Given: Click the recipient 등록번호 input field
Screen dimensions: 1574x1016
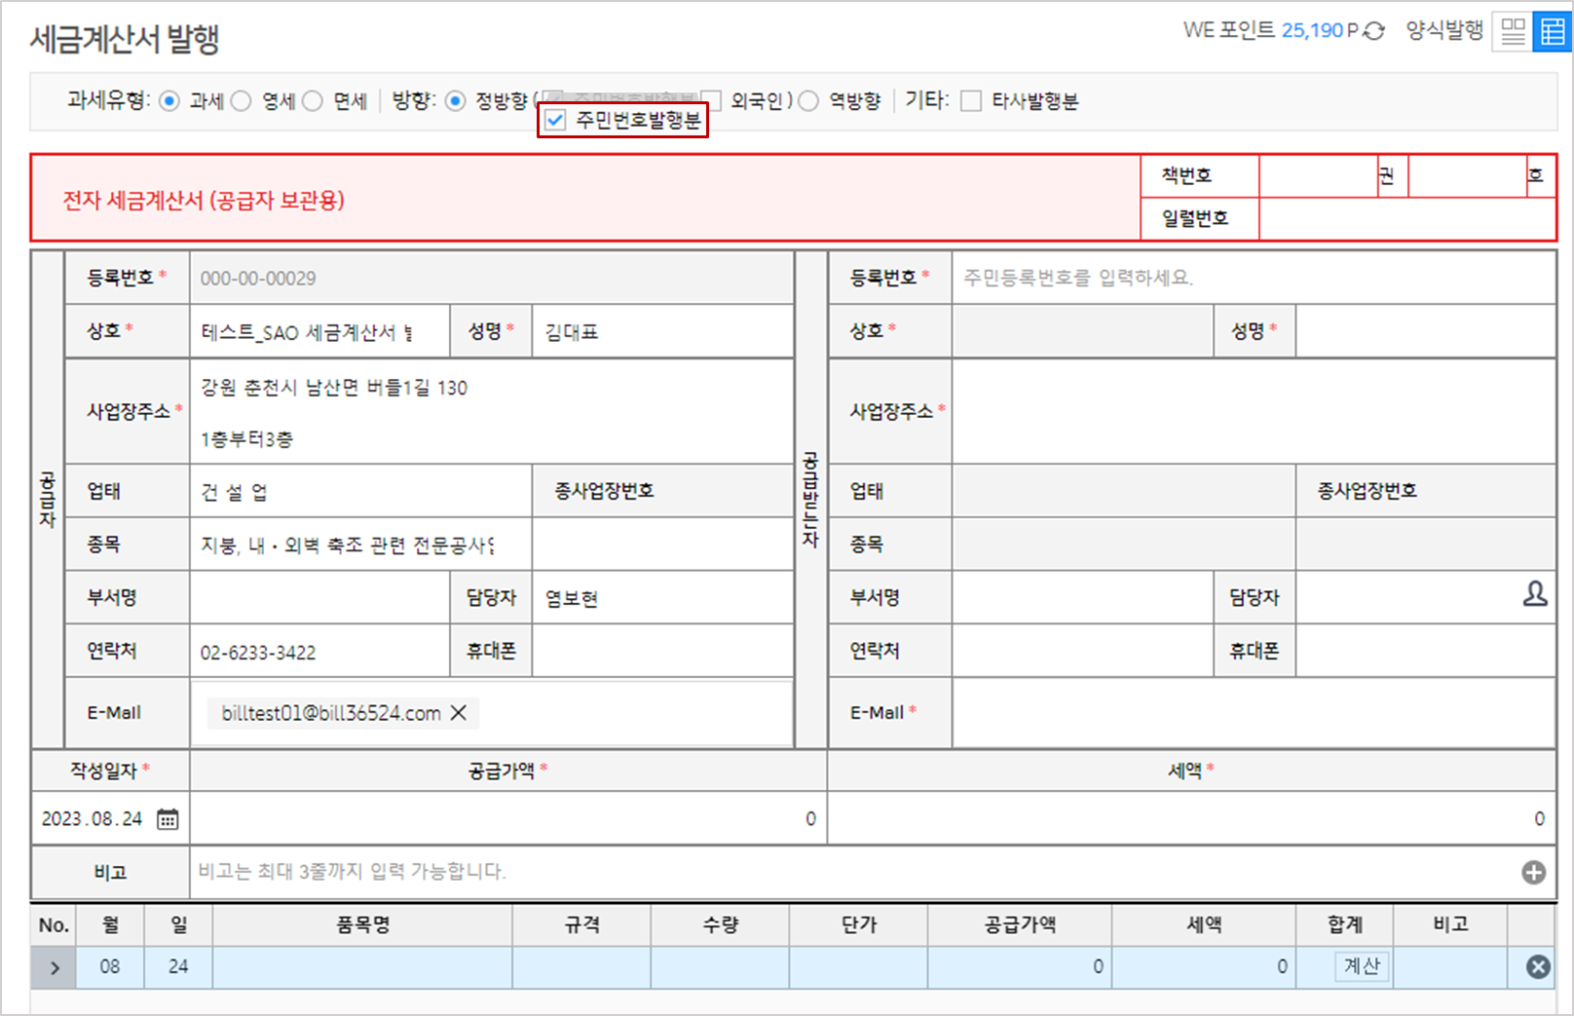Looking at the screenshot, I should tap(1252, 279).
